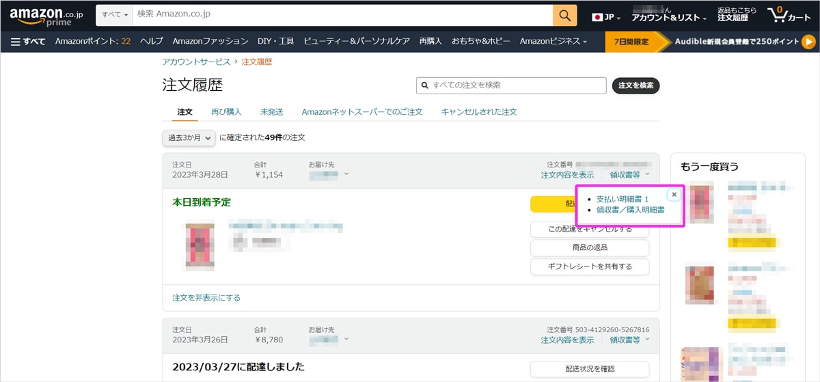The width and height of the screenshot is (820, 382).
Task: Focus the main Amazon.co.jp search field
Action: (343, 15)
